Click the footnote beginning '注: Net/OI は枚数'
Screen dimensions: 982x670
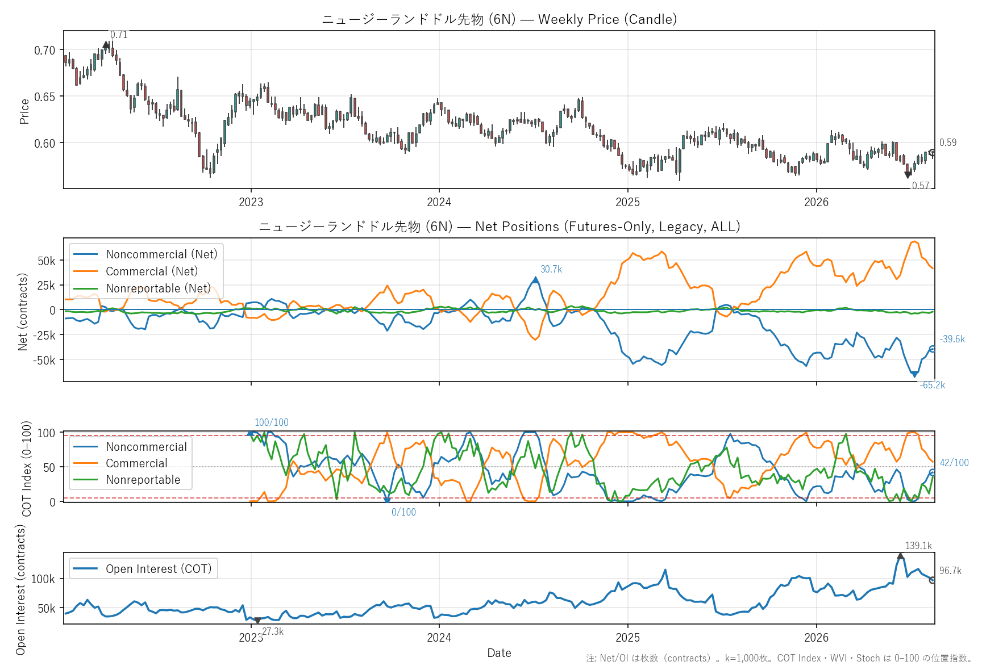pyautogui.click(x=779, y=658)
